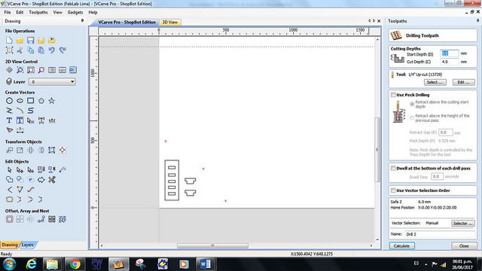This screenshot has height=271, width=482.
Task: Select the zoom tool magnifier with dotted box
Action: point(20,70)
